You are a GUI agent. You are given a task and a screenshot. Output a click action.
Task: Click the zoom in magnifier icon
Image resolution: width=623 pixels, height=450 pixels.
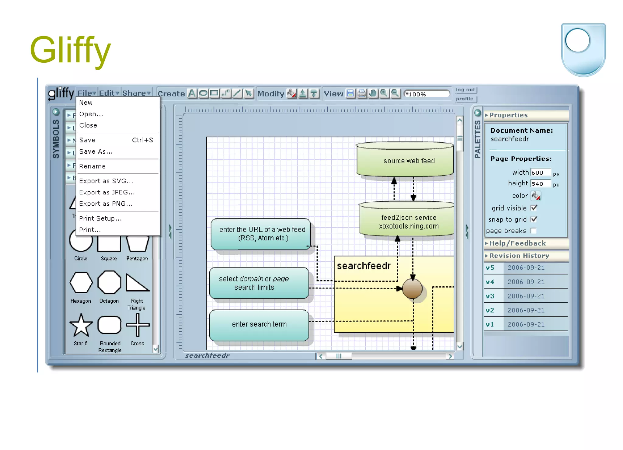click(x=384, y=93)
